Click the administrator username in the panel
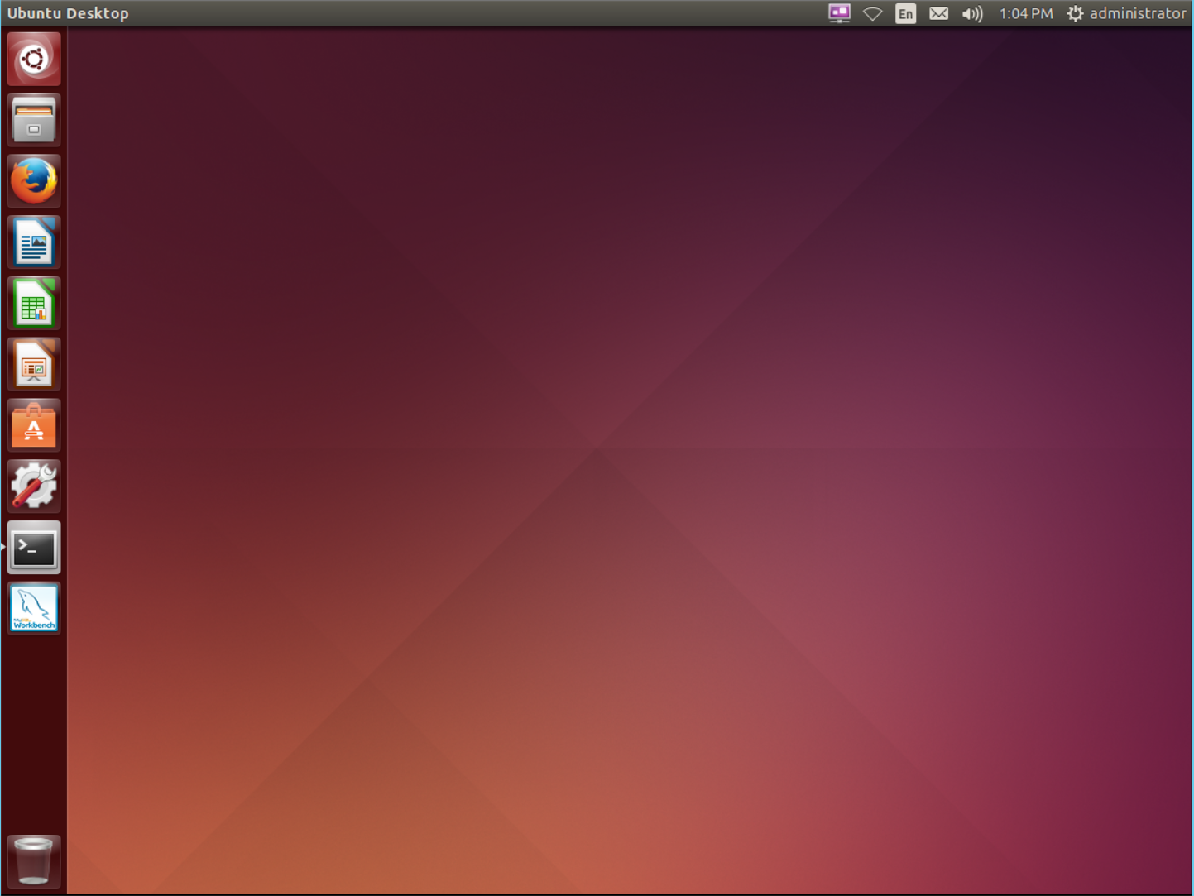 click(1139, 13)
